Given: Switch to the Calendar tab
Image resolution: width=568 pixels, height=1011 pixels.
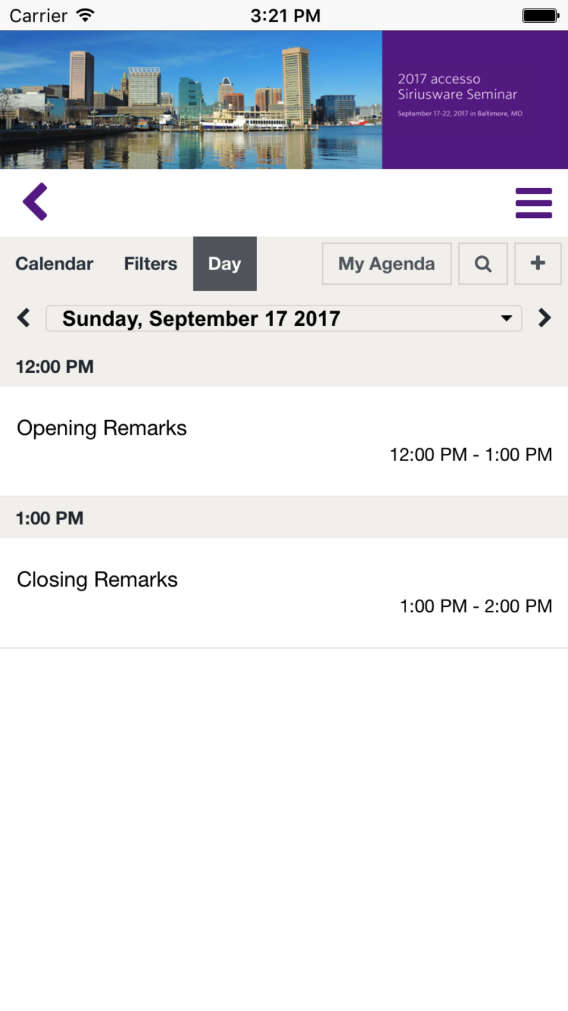Looking at the screenshot, I should pyautogui.click(x=55, y=264).
